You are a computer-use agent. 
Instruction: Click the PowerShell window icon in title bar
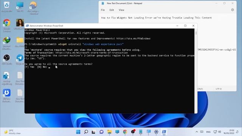[27, 26]
